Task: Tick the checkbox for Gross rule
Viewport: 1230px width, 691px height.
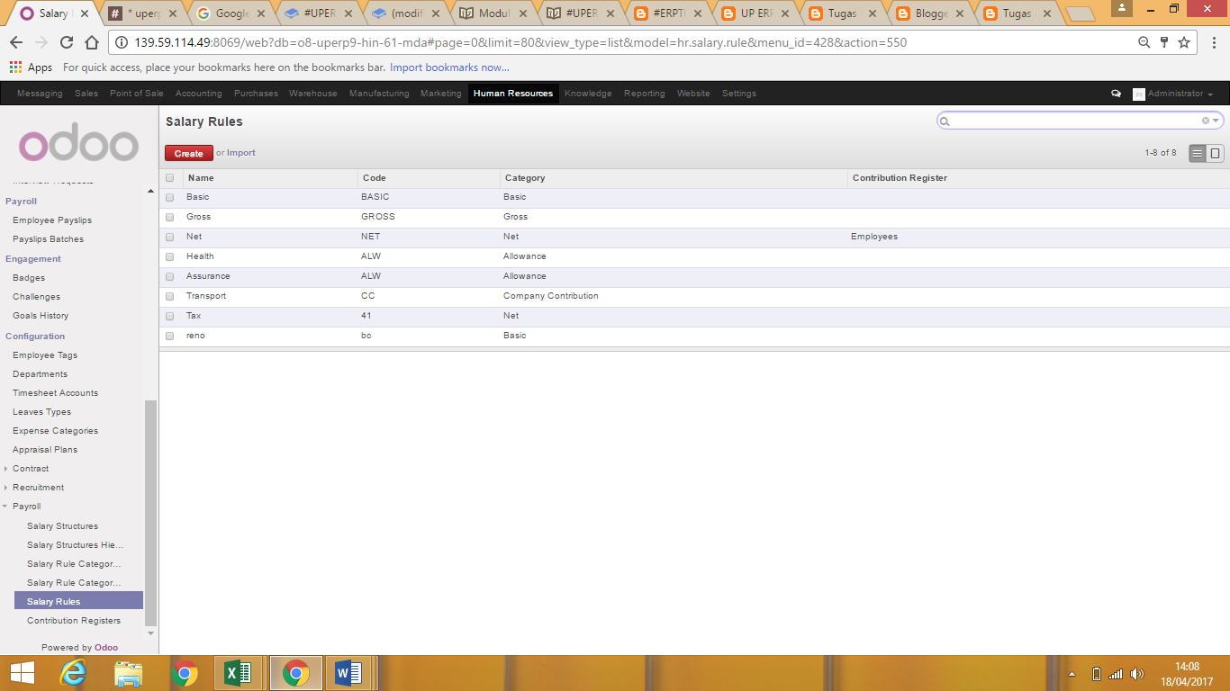Action: [x=169, y=218]
